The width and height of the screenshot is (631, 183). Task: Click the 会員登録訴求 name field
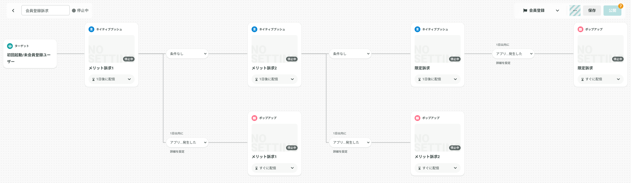[x=45, y=10]
